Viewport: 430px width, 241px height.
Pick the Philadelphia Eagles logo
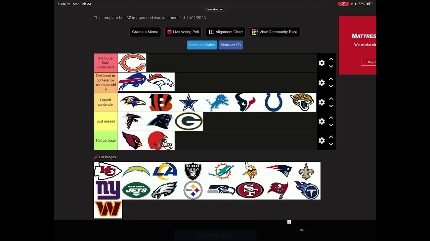[165, 190]
